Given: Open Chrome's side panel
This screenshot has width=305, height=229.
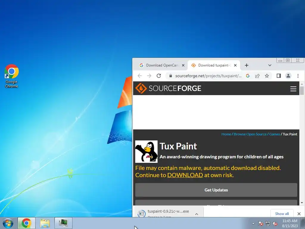Looking at the screenshot, I should click(279, 76).
